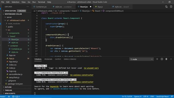174x98 pixels.
Task: Follow the keywords link in terminal
Action: tap(54, 87)
